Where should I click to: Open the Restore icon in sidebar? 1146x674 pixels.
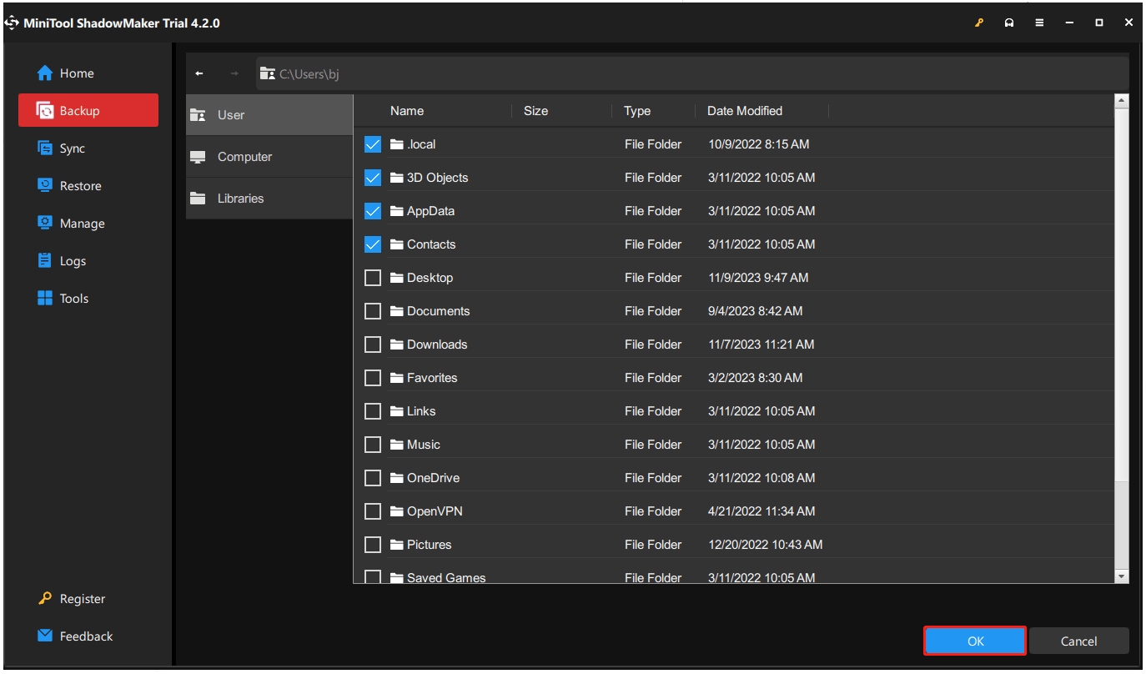[x=45, y=186]
